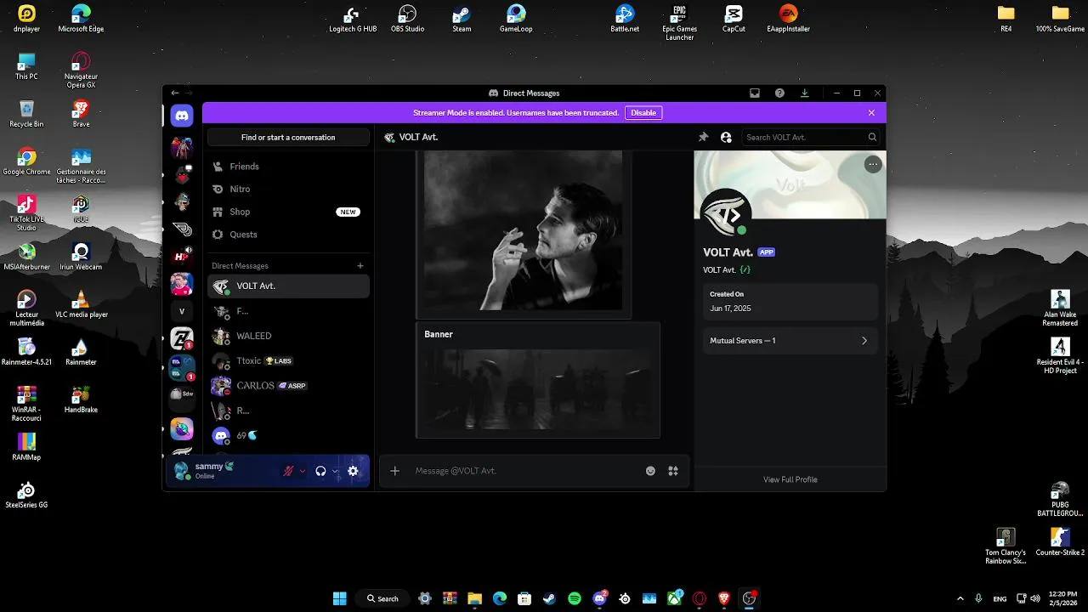Open the Discord help question mark icon

point(779,93)
